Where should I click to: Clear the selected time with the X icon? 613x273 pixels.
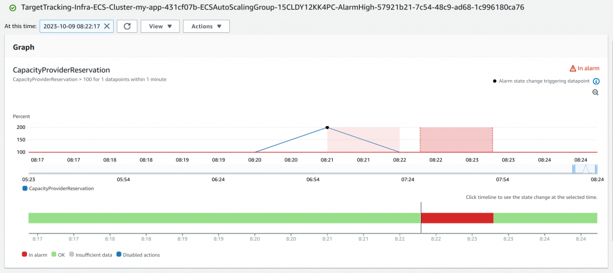107,26
